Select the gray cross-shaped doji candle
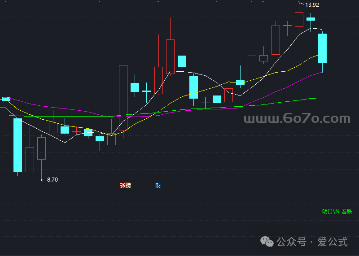The height and width of the screenshot is (256, 359). 205,104
